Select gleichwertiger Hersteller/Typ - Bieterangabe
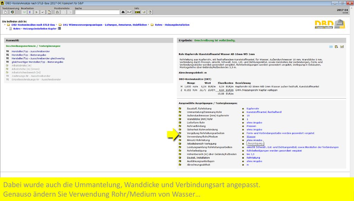Viewport: 354px width, 201px height. (37, 62)
